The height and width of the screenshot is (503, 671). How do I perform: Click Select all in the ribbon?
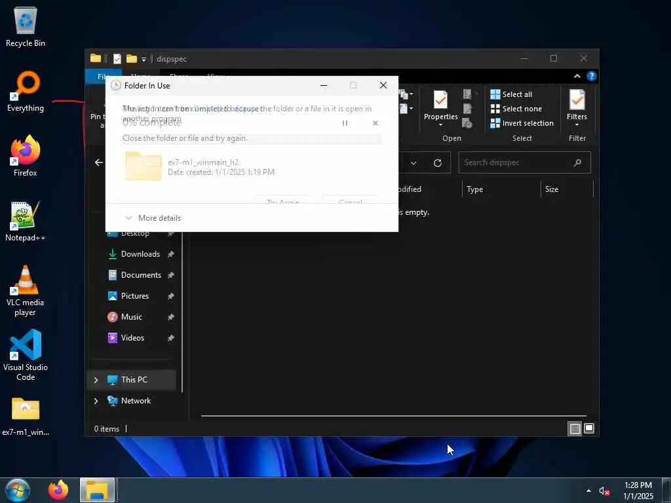(x=511, y=94)
